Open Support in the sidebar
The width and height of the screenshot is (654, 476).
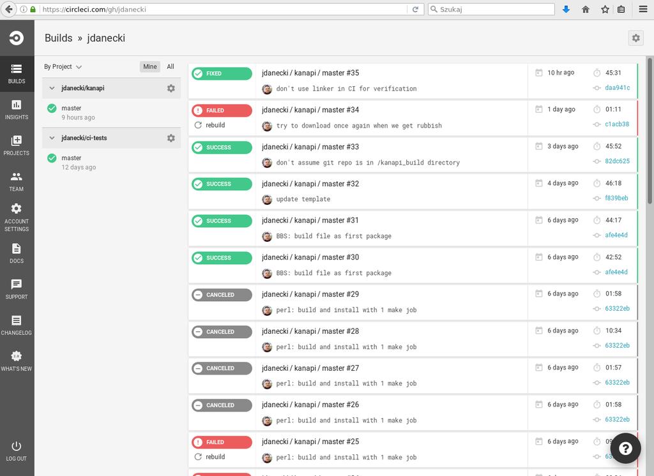(17, 289)
